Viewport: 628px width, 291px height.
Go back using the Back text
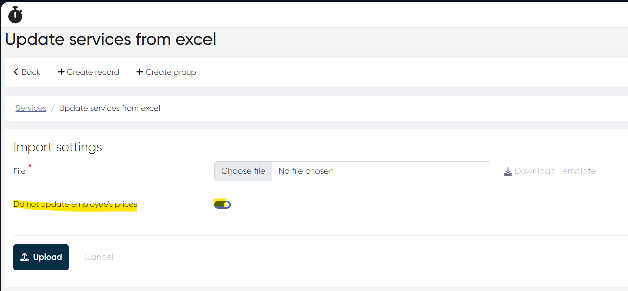coord(31,72)
